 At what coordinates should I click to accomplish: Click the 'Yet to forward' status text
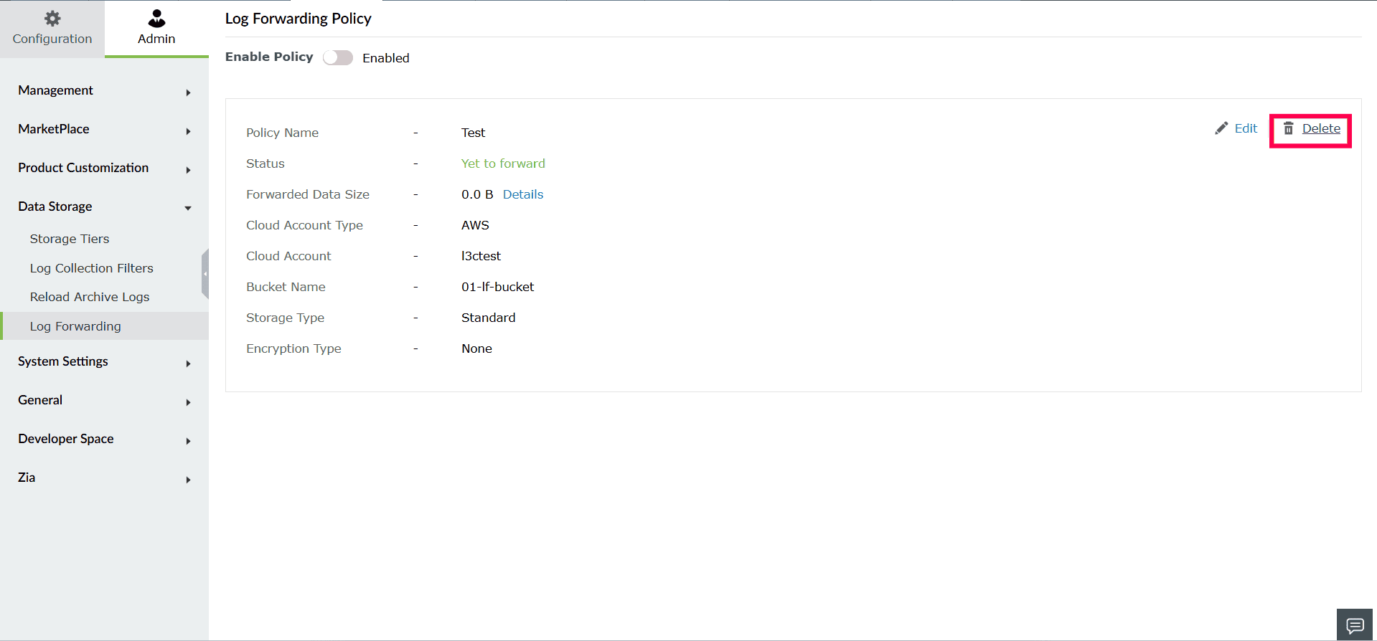tap(503, 163)
